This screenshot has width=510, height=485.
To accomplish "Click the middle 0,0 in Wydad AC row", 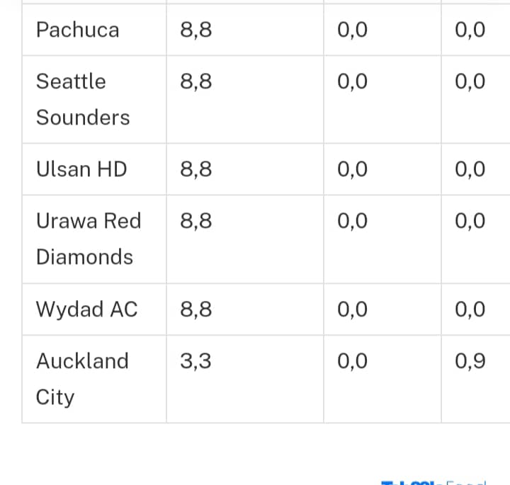I will [x=353, y=309].
